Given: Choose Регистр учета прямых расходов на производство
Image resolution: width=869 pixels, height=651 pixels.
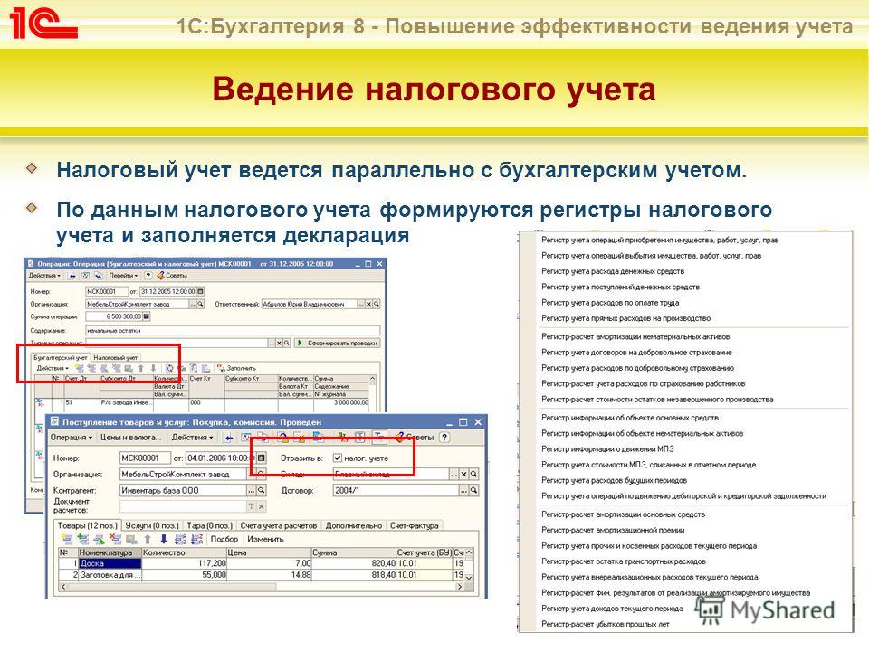Looking at the screenshot, I should 625,318.
